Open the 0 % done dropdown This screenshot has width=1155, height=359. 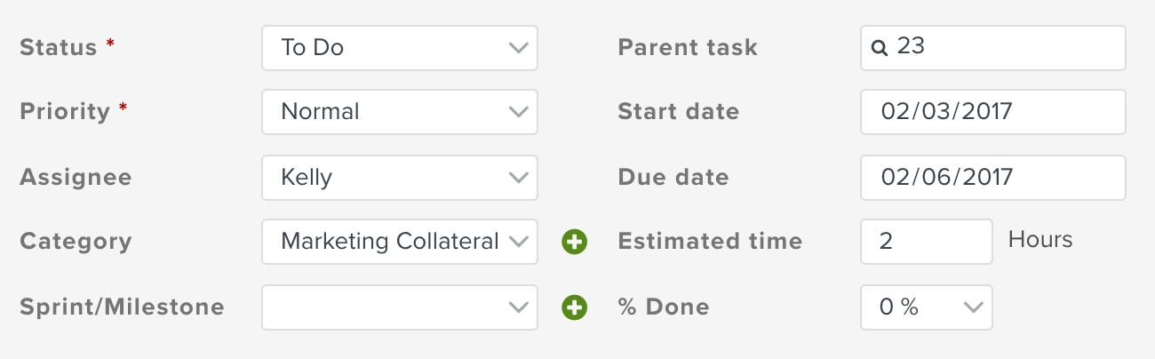[x=926, y=307]
